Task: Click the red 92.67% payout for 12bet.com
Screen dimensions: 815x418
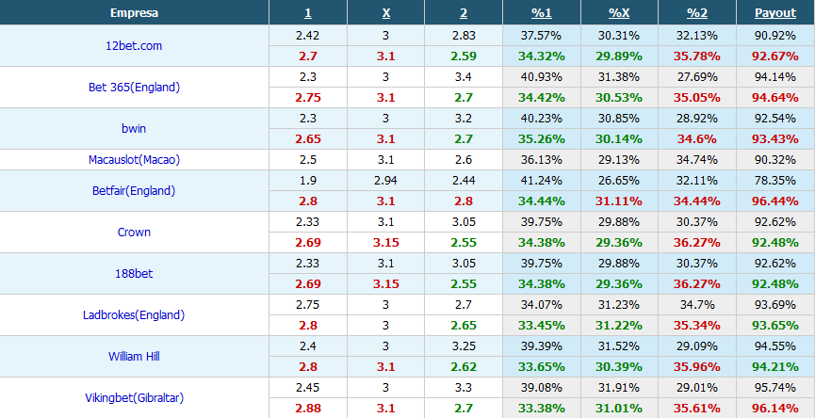Action: (775, 56)
